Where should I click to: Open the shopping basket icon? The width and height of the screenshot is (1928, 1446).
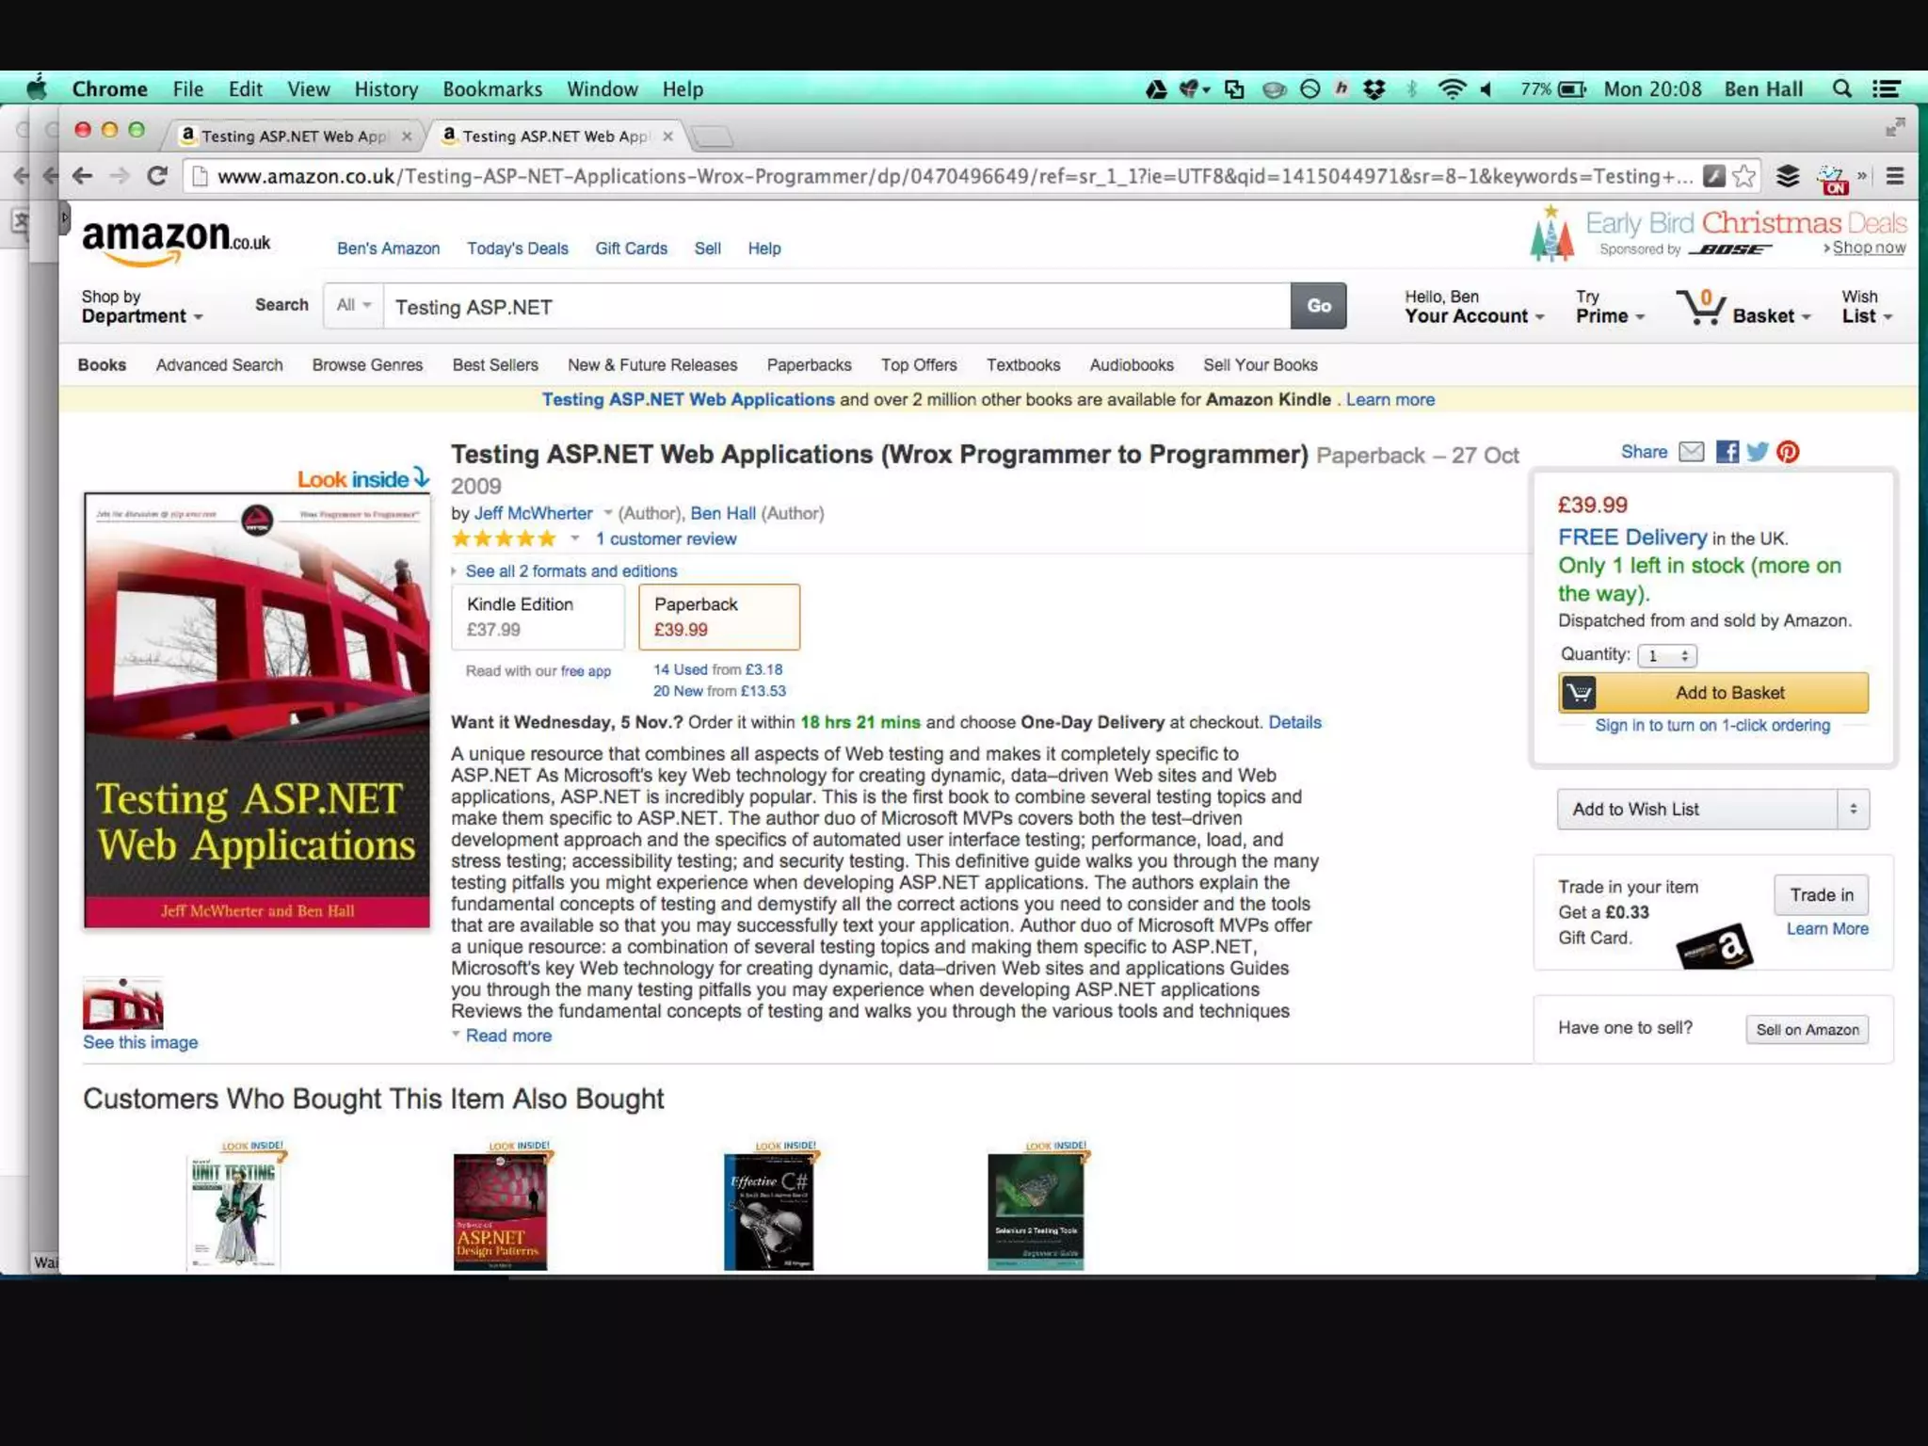pyautogui.click(x=1700, y=308)
